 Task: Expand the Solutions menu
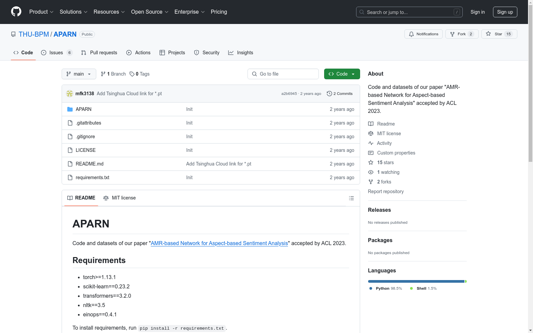74,12
